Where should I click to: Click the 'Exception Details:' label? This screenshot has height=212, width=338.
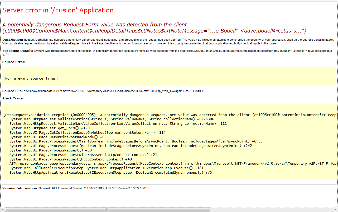(18, 51)
